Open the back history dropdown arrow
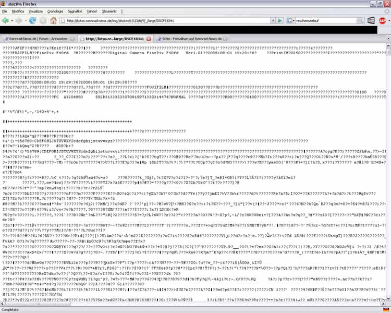The height and width of the screenshot is (313, 391). (13, 20)
